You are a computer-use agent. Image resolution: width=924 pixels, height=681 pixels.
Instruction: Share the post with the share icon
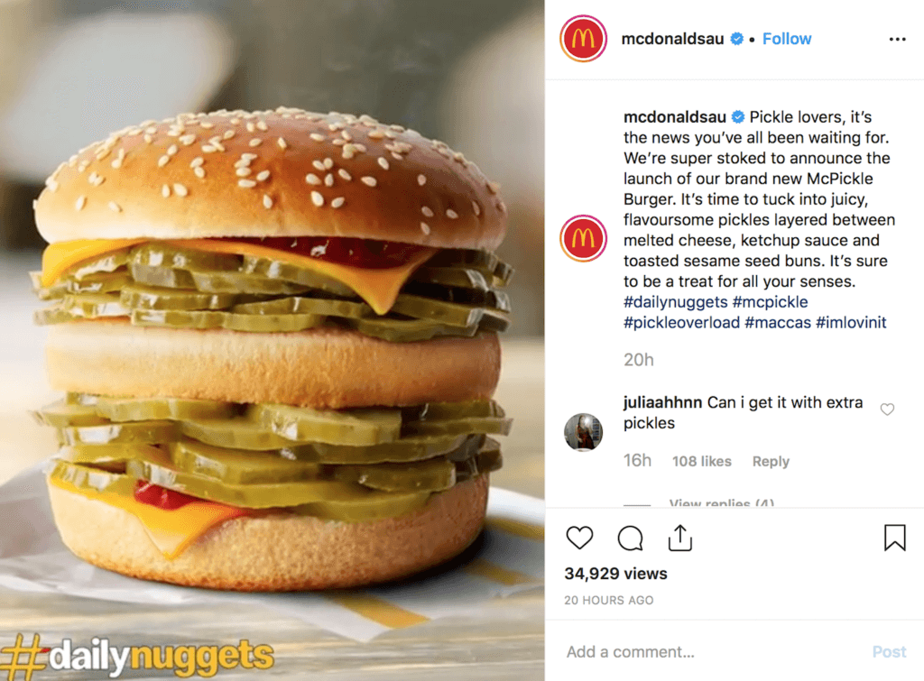pos(680,538)
